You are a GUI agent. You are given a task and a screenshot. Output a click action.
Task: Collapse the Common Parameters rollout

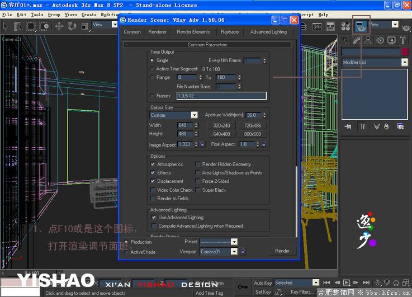207,45
